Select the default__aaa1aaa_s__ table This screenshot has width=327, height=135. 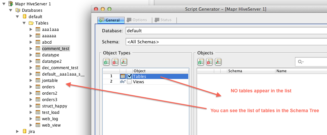click(x=63, y=74)
